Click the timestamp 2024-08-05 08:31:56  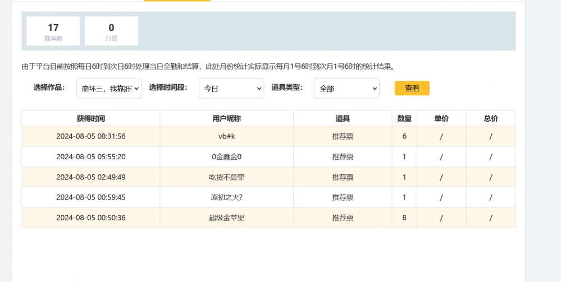tap(90, 136)
